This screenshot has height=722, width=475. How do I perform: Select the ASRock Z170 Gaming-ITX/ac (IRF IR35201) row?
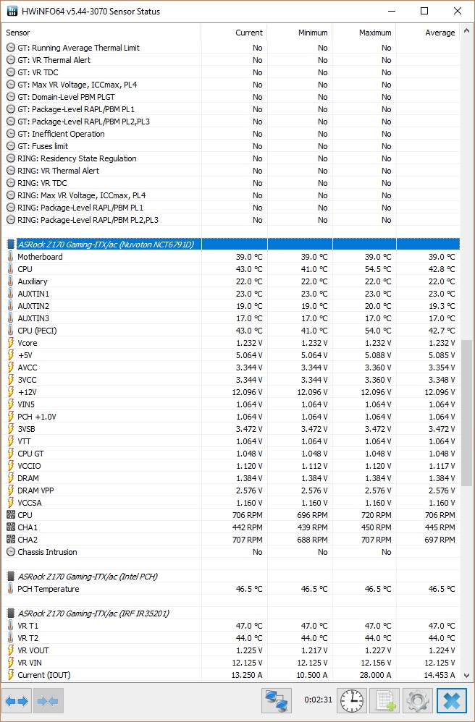[x=231, y=613]
